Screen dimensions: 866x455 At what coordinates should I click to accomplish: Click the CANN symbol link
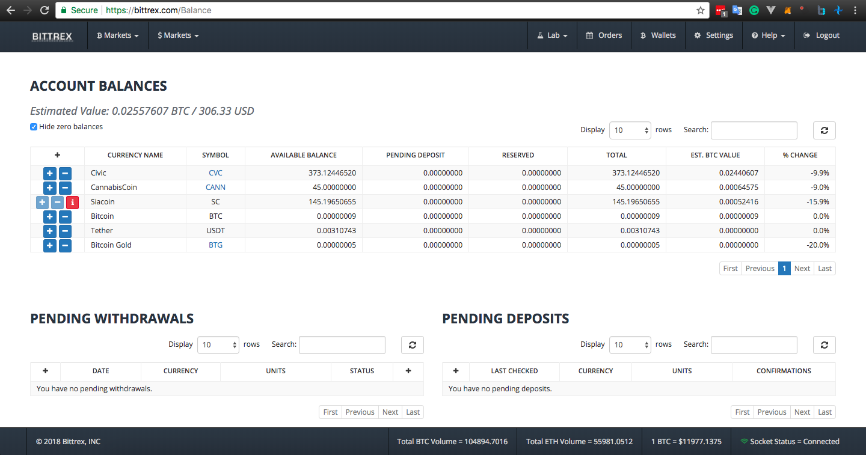pos(215,188)
